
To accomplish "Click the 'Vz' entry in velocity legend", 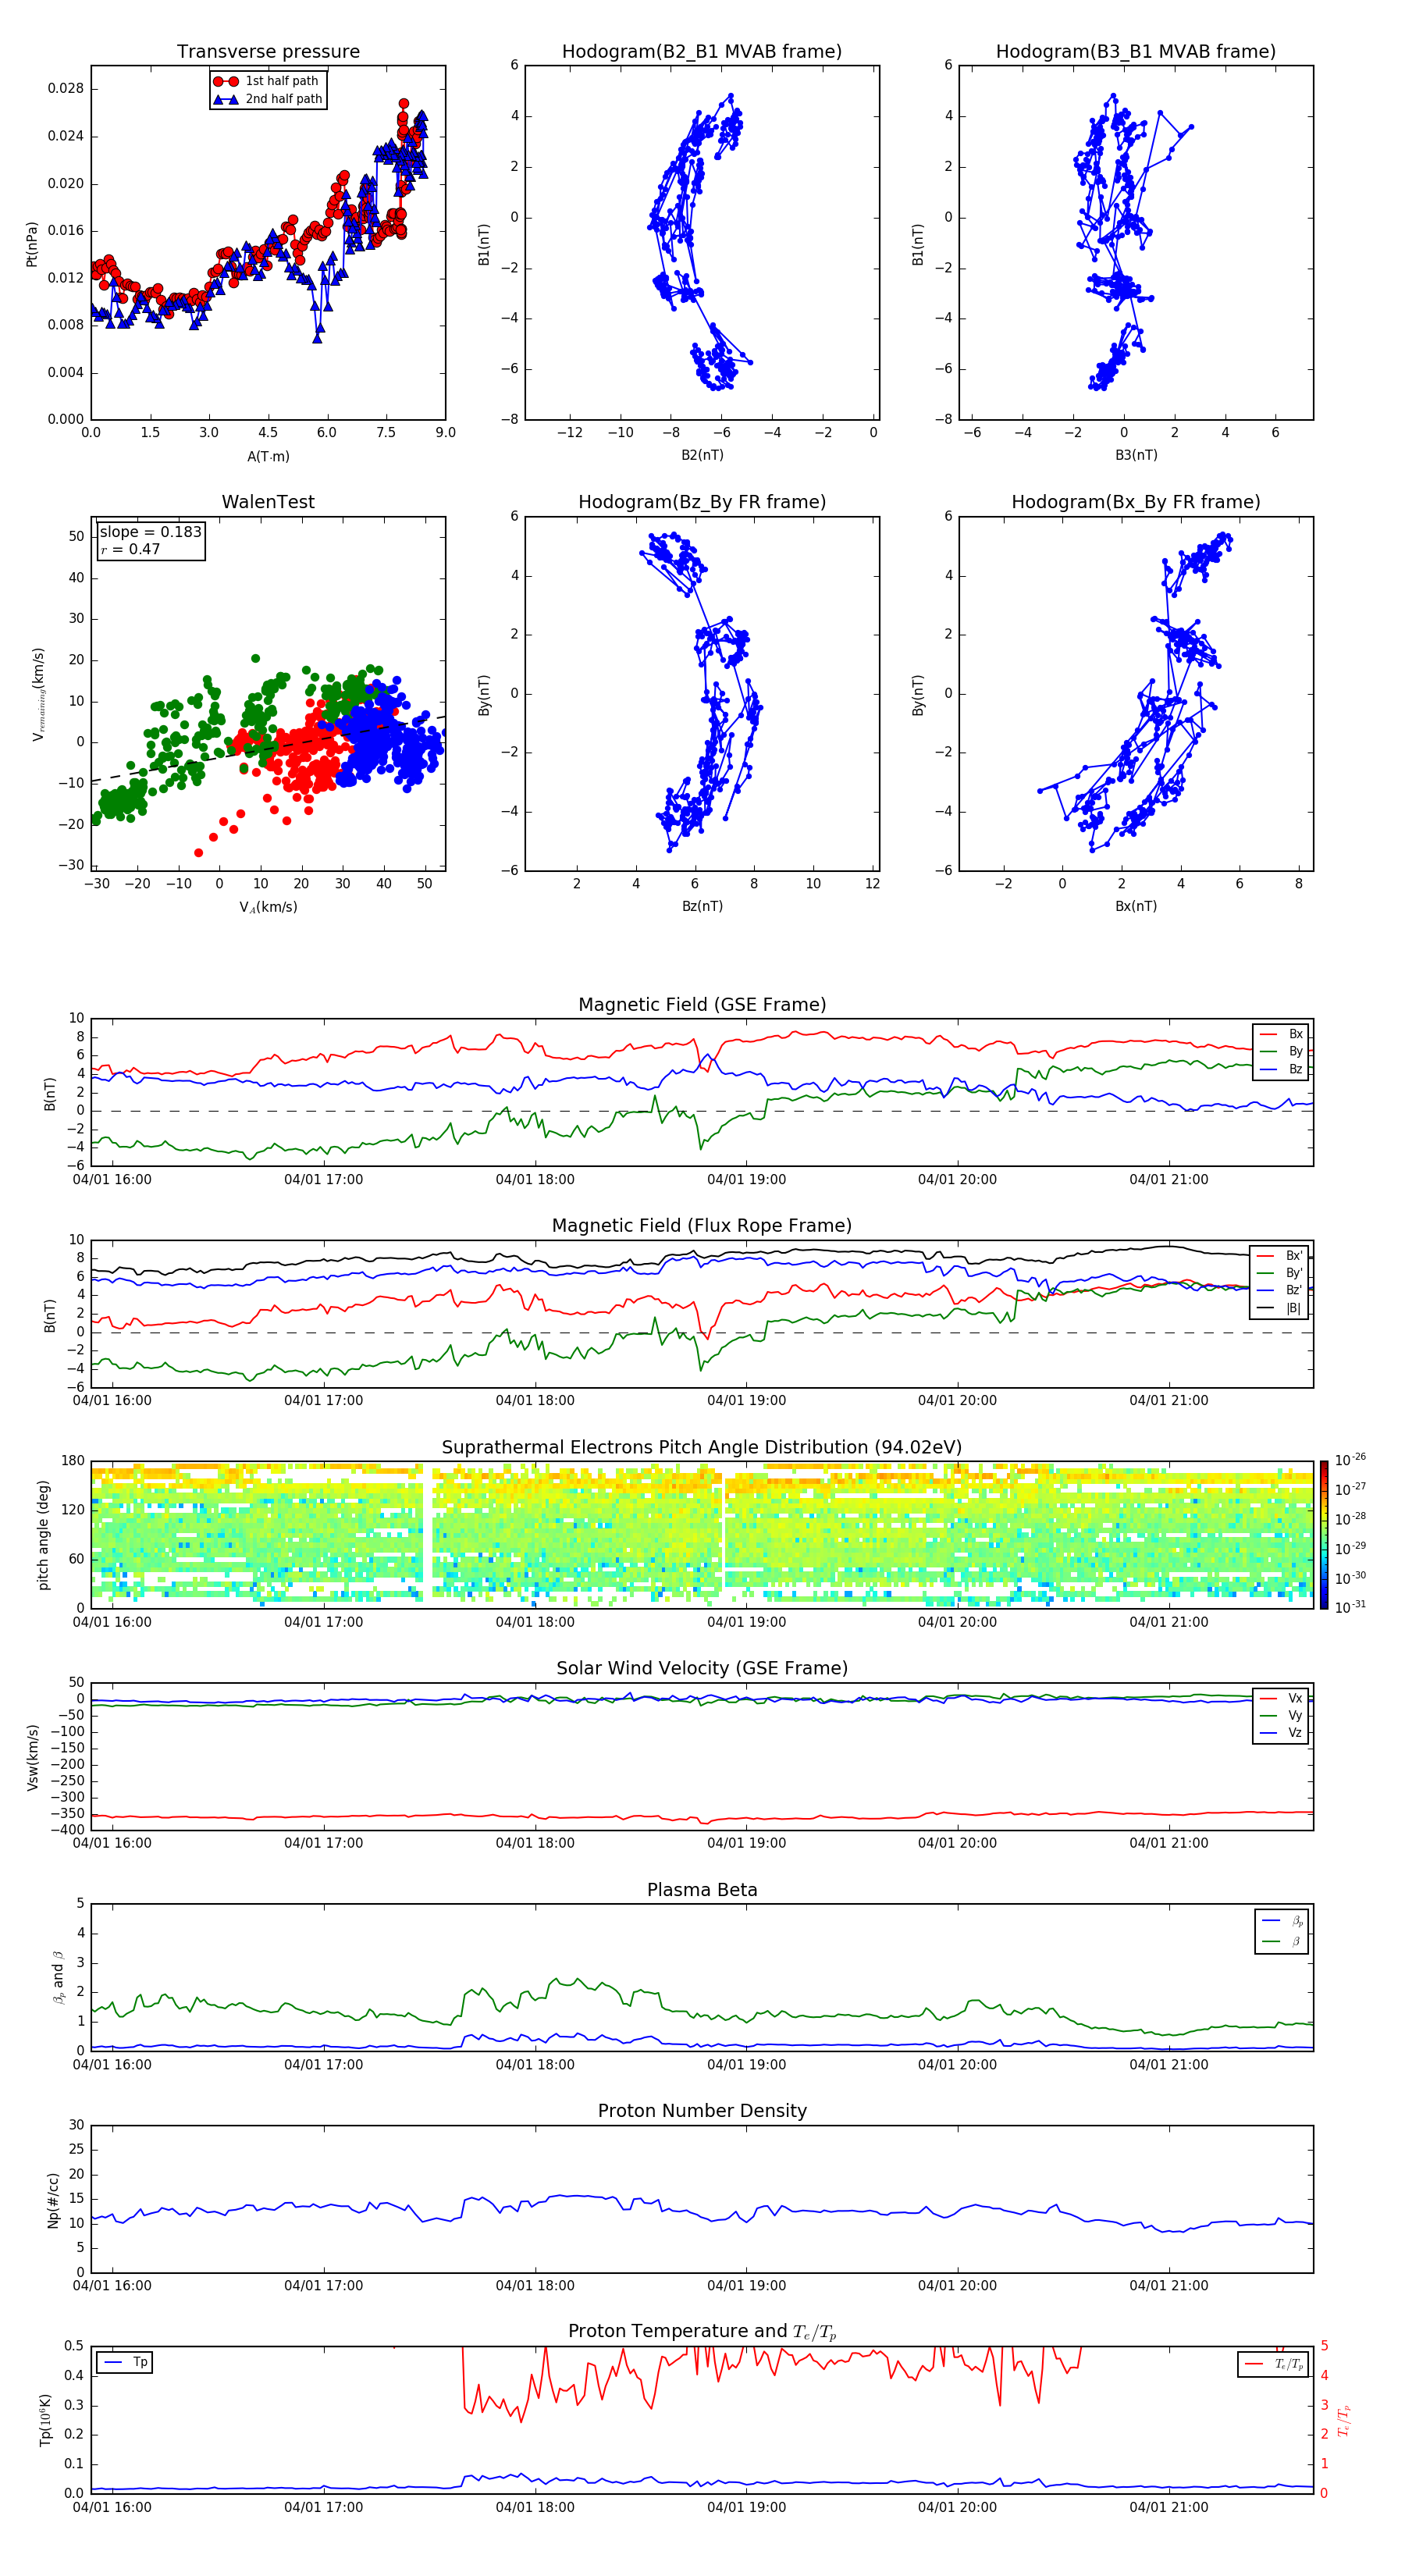I will (1281, 1733).
